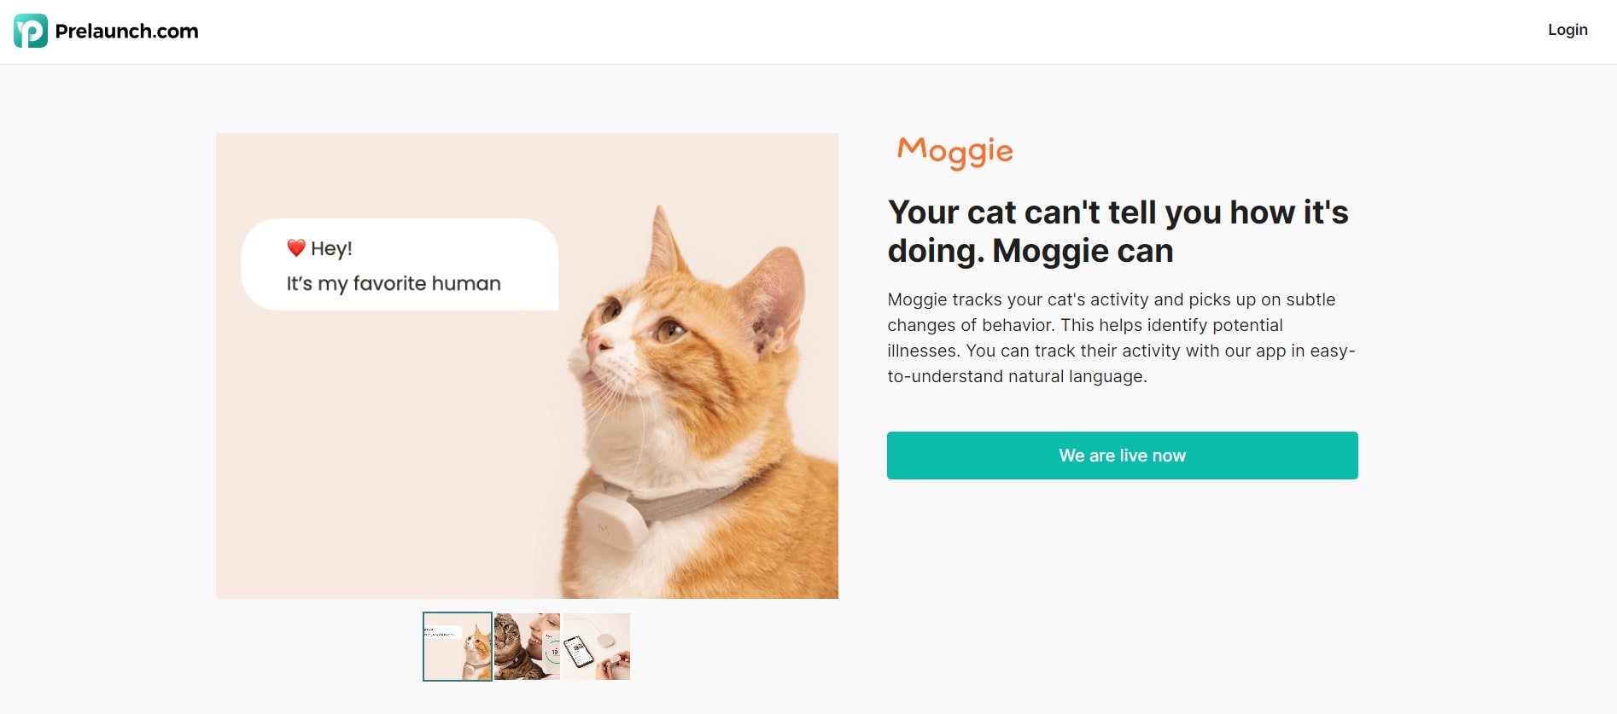
Task: Click the "It's my favorite human" chat bubble
Action: point(393,282)
